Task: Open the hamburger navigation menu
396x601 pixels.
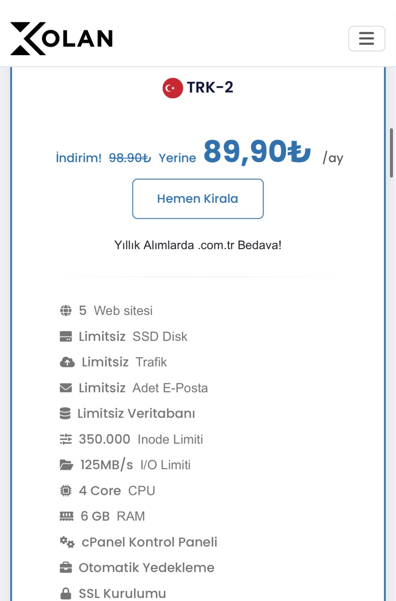Action: [366, 39]
